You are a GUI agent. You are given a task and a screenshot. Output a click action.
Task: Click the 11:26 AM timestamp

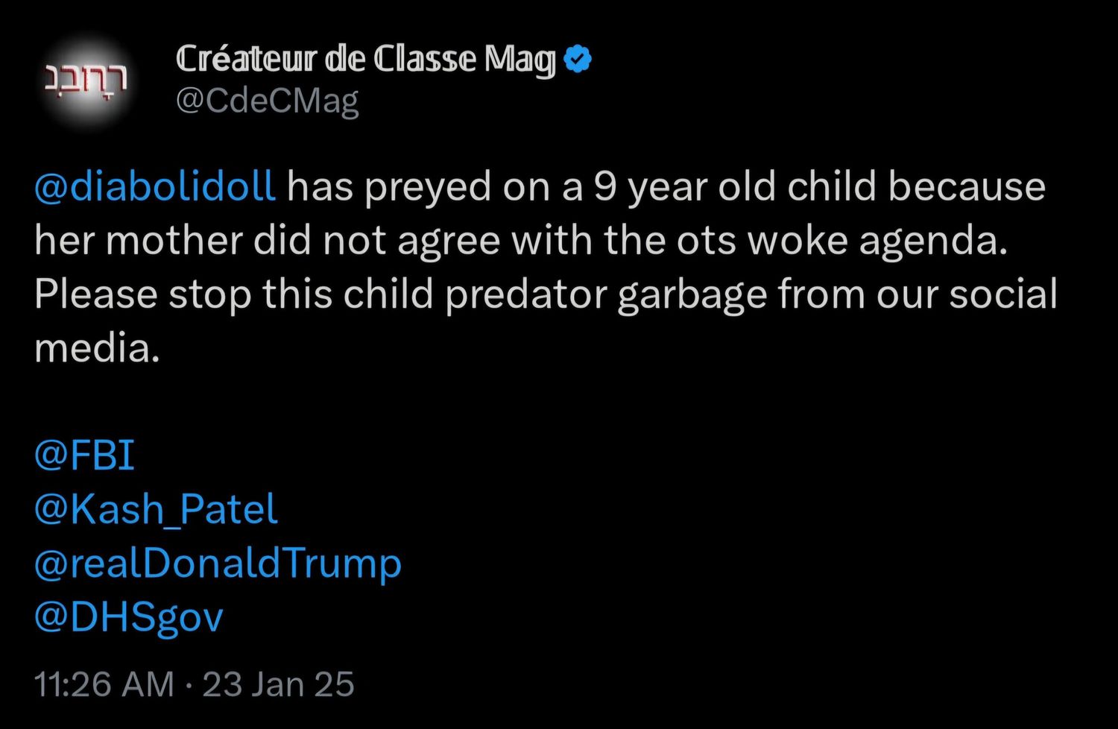click(104, 684)
